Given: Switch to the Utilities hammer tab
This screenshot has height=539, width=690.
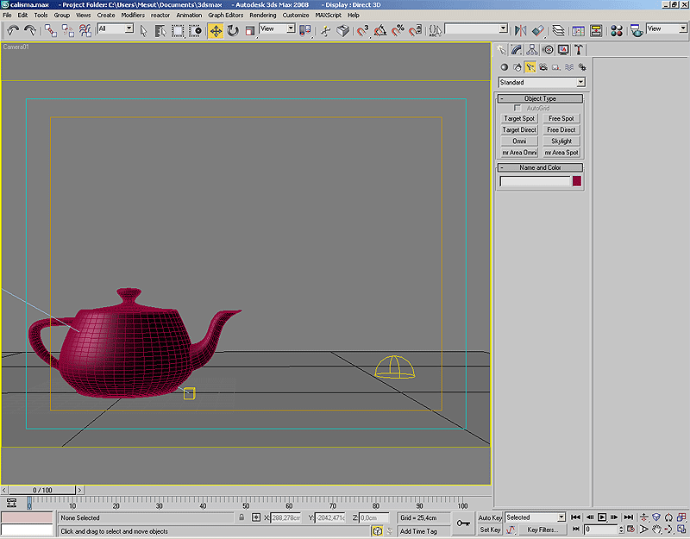Looking at the screenshot, I should pos(579,50).
